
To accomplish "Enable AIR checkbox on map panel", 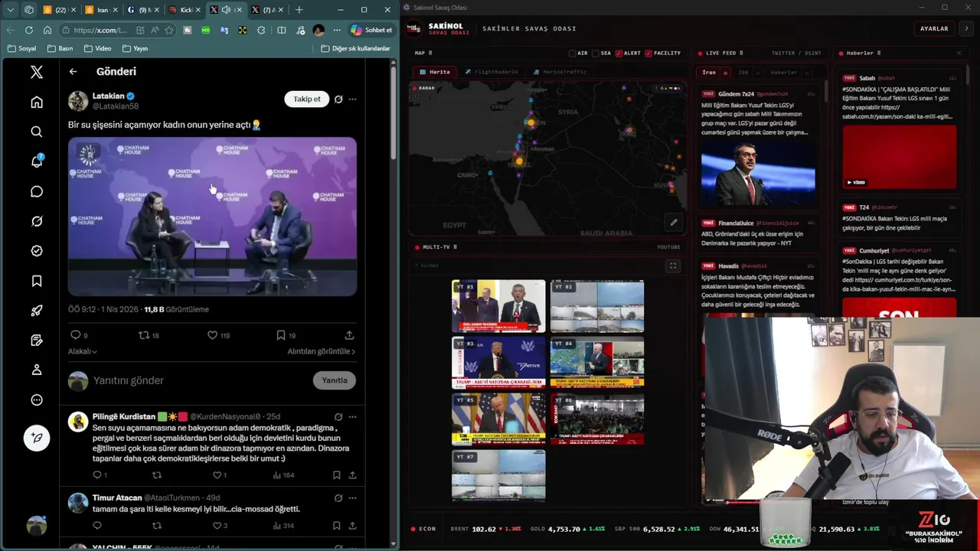I will click(572, 54).
